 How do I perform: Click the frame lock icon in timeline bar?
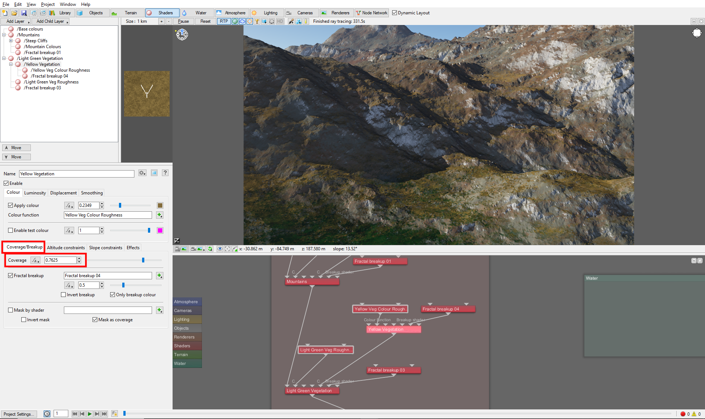(x=115, y=414)
